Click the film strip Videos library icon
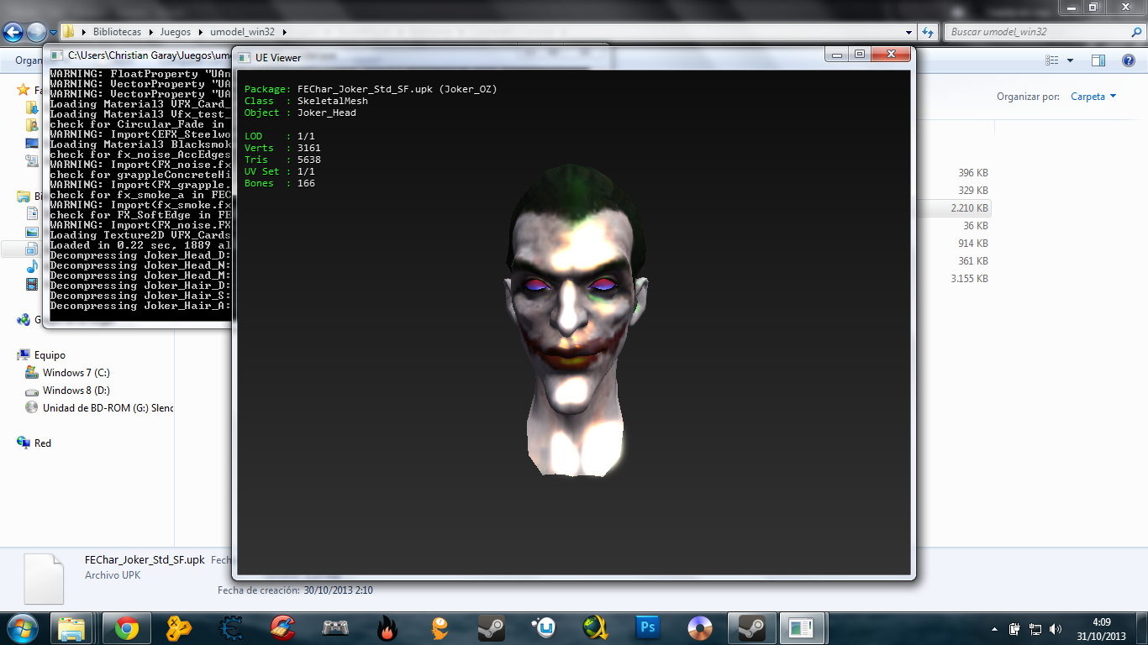 32,284
